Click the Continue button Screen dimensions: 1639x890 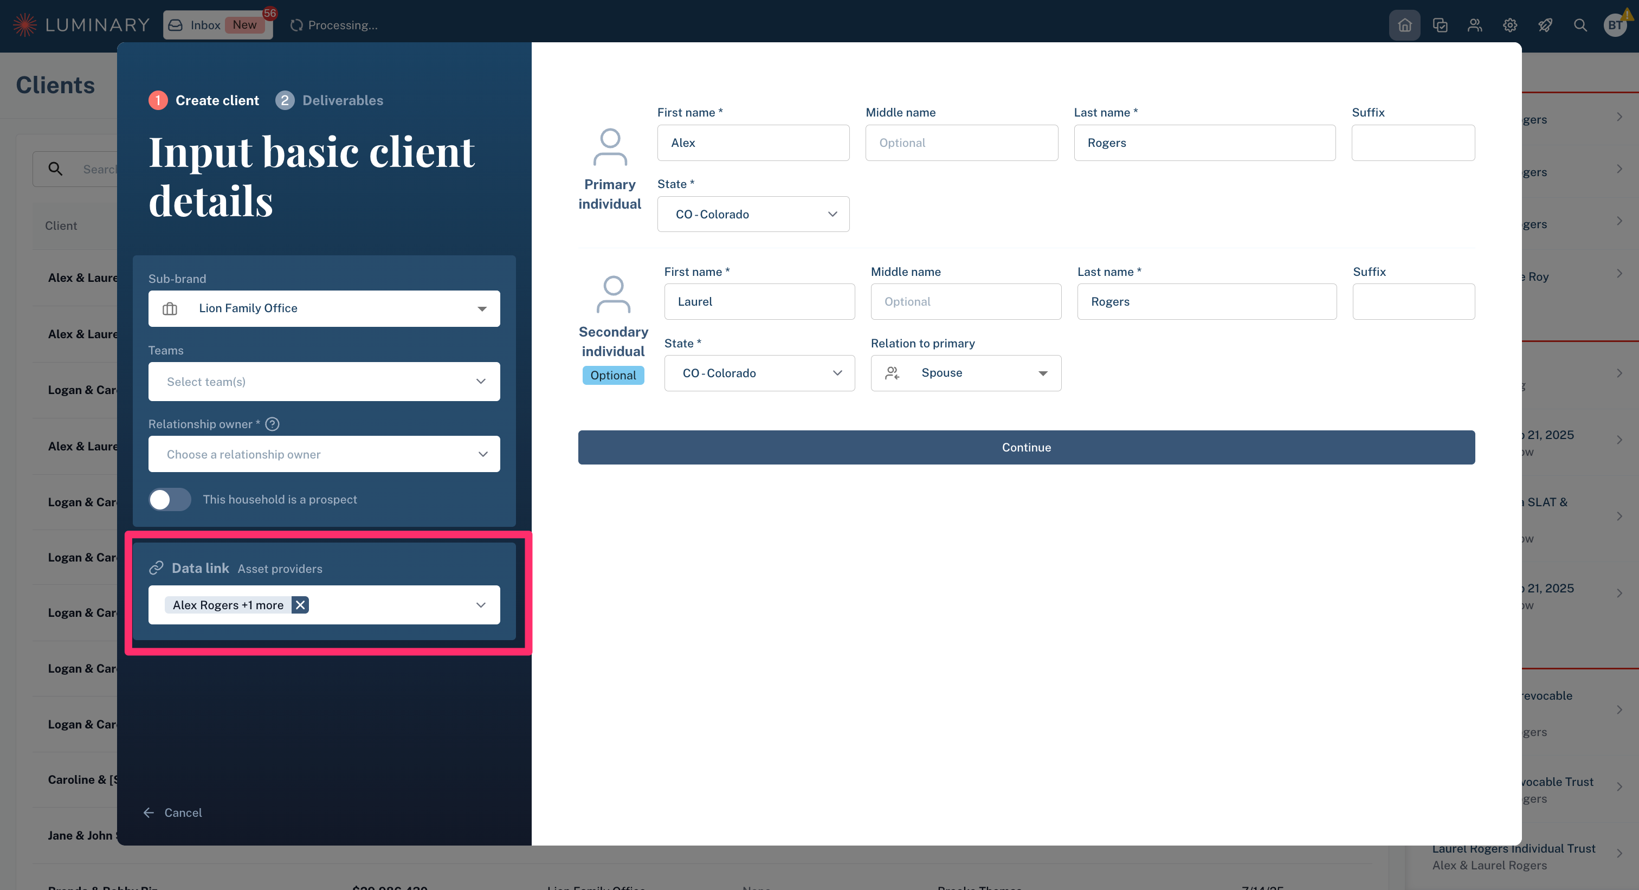pyautogui.click(x=1027, y=447)
